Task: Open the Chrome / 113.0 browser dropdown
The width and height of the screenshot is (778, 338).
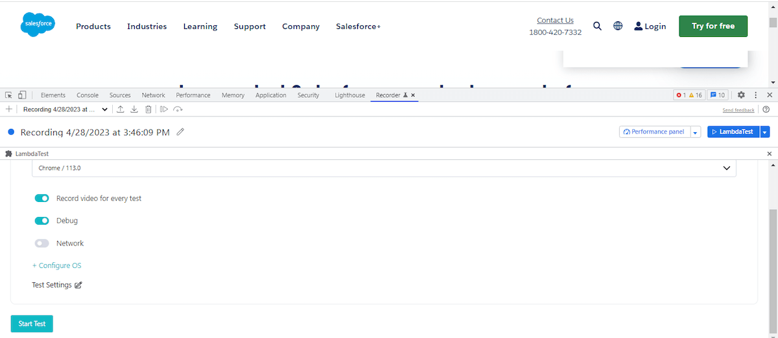Action: pyautogui.click(x=384, y=168)
